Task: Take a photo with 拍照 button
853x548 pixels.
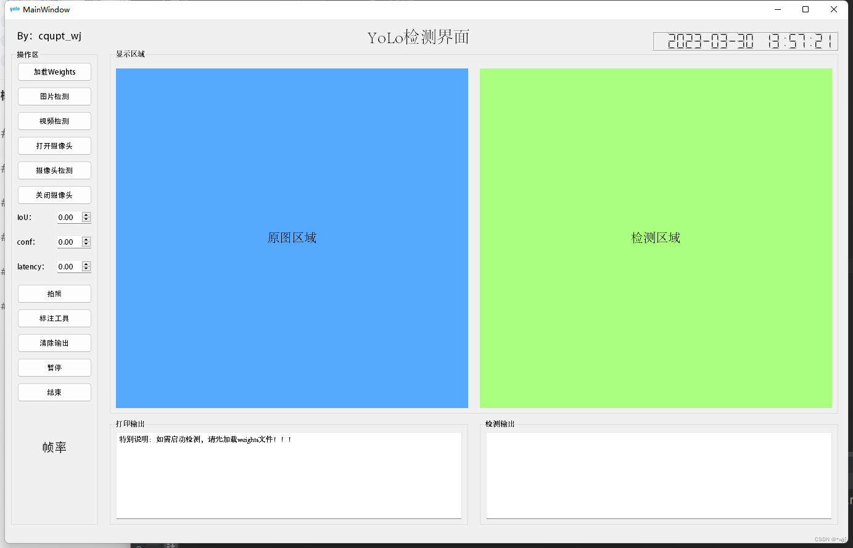Action: coord(54,294)
